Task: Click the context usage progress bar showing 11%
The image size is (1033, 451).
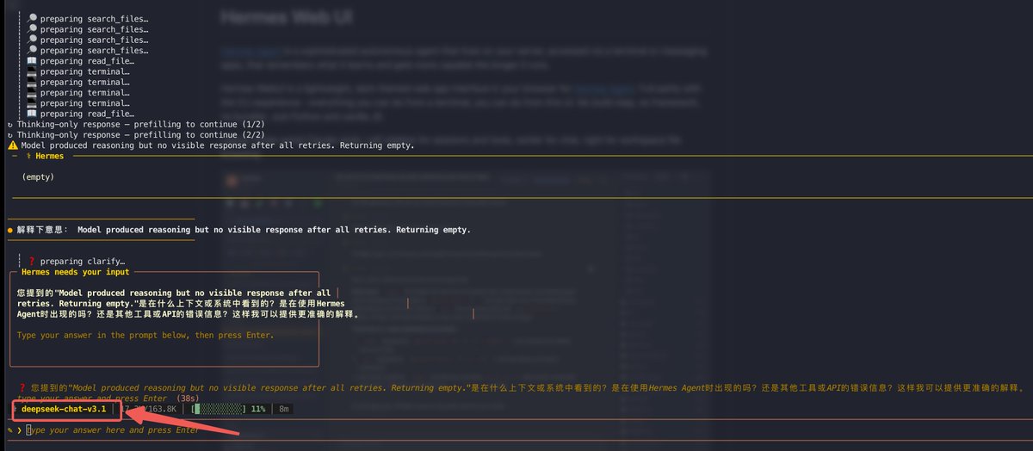Action: point(219,409)
